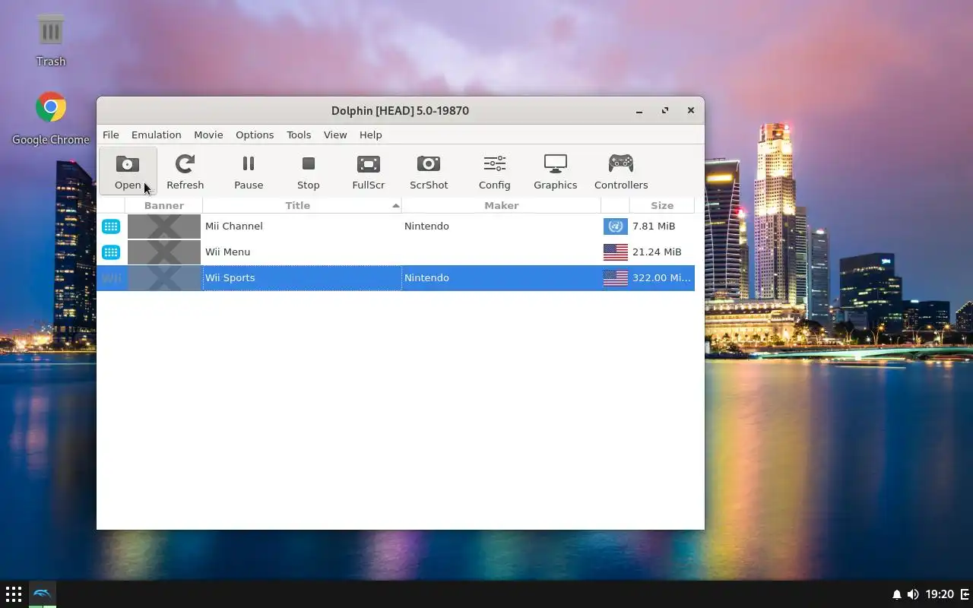Click the Mii Channel region flag icon

[616, 226]
